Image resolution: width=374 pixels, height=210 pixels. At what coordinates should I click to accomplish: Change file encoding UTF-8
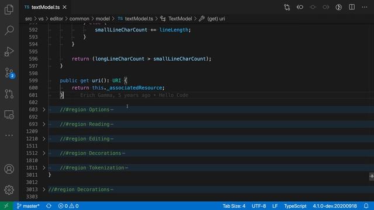point(258,206)
